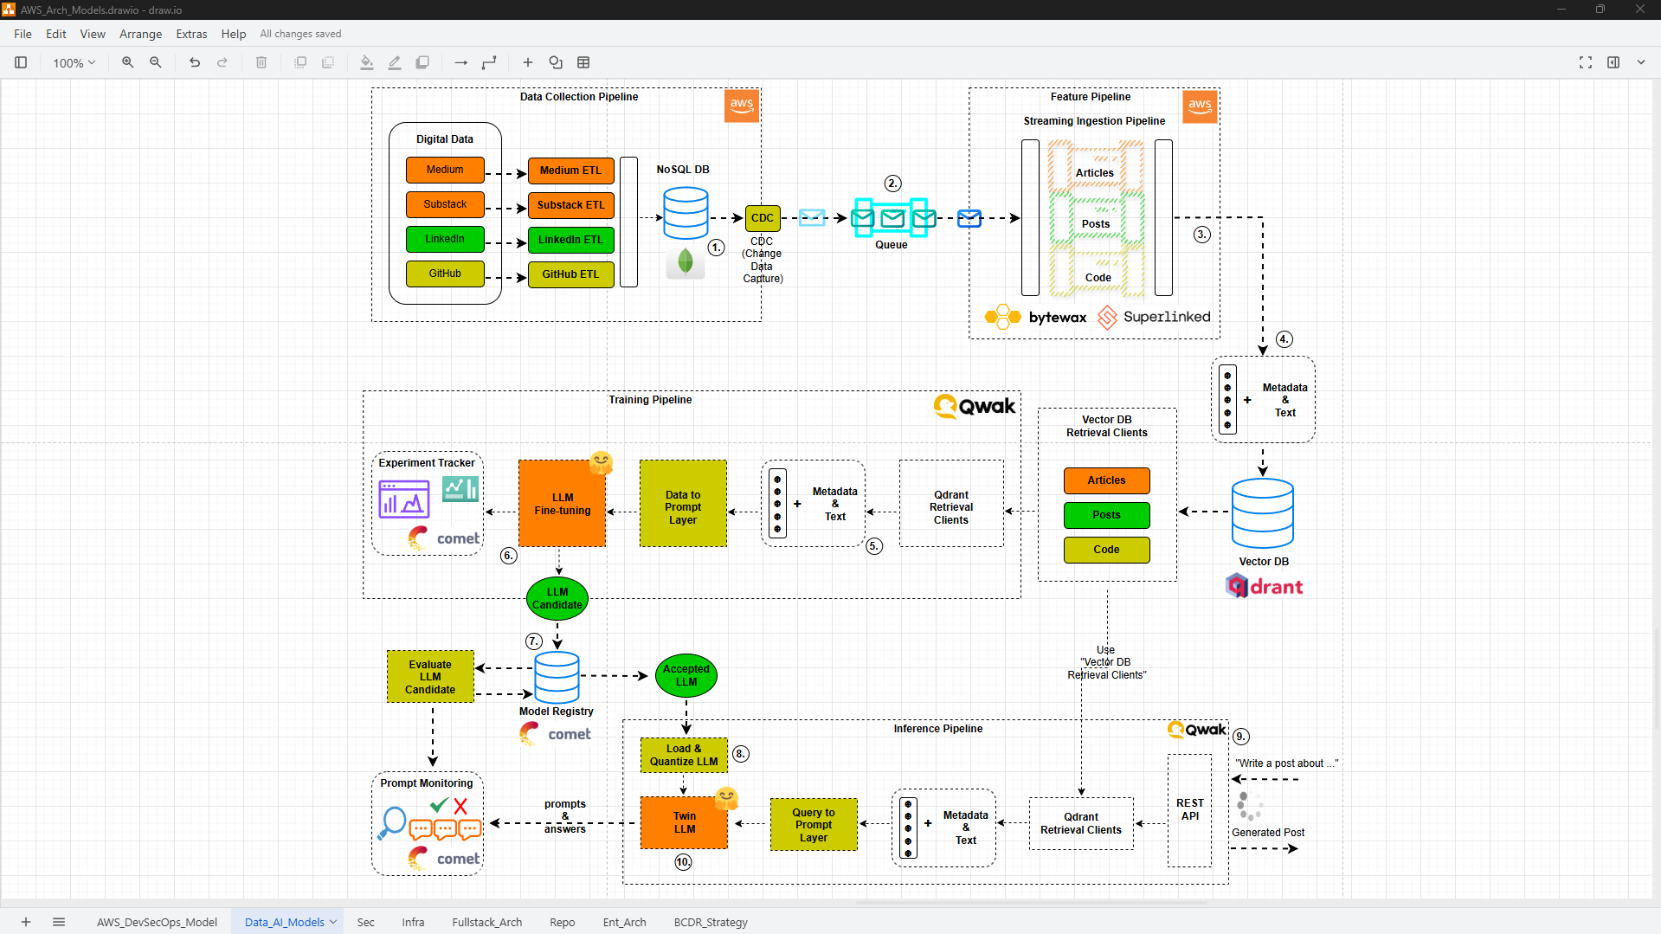This screenshot has width=1661, height=934.
Task: Toggle fullscreen mode
Action: pyautogui.click(x=1585, y=62)
